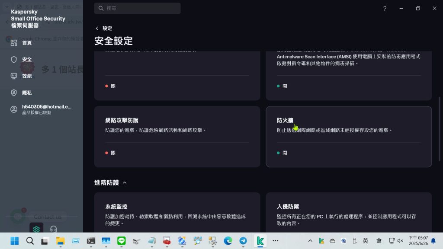Click the 網路攻擊防護 status indicator showing 關
The width and height of the screenshot is (443, 249).
click(x=110, y=153)
